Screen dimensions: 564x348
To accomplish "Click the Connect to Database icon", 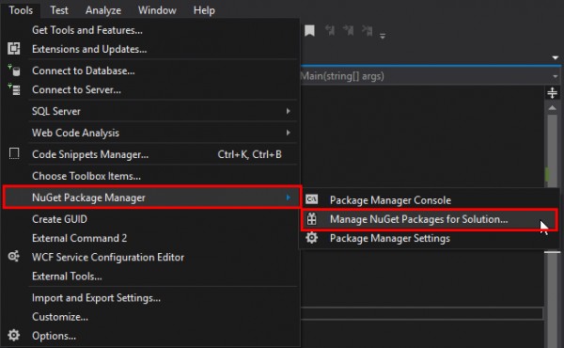I will click(14, 71).
